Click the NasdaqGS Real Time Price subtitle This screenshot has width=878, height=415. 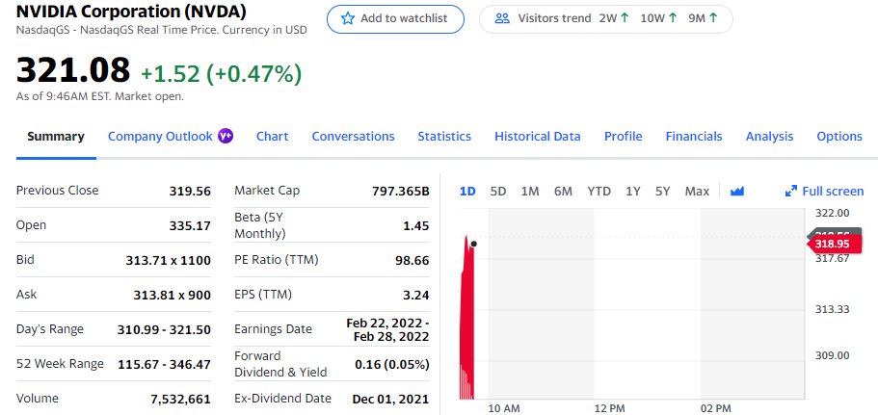coord(161,30)
